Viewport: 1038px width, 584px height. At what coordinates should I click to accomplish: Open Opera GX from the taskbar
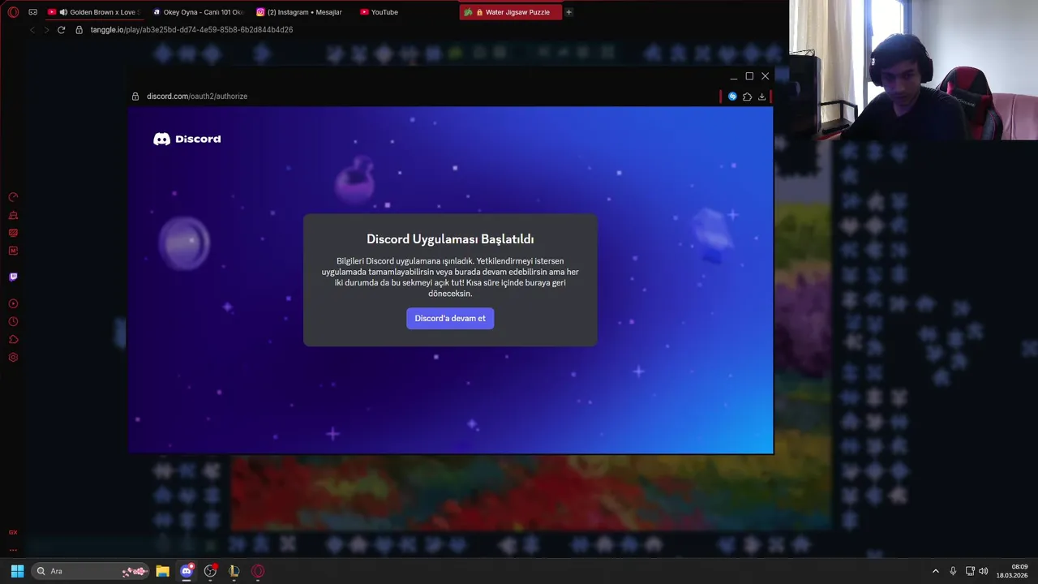click(x=258, y=571)
